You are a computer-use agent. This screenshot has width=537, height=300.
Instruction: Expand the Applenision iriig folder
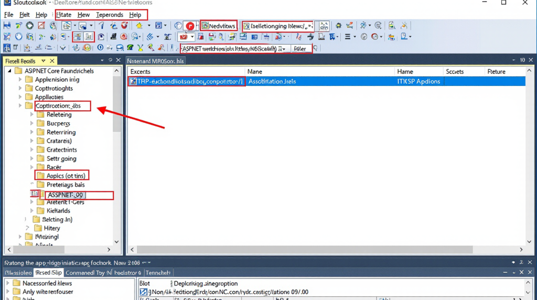click(20, 79)
